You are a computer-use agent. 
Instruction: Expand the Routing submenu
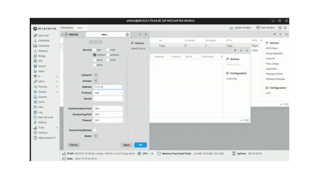click(x=57, y=87)
